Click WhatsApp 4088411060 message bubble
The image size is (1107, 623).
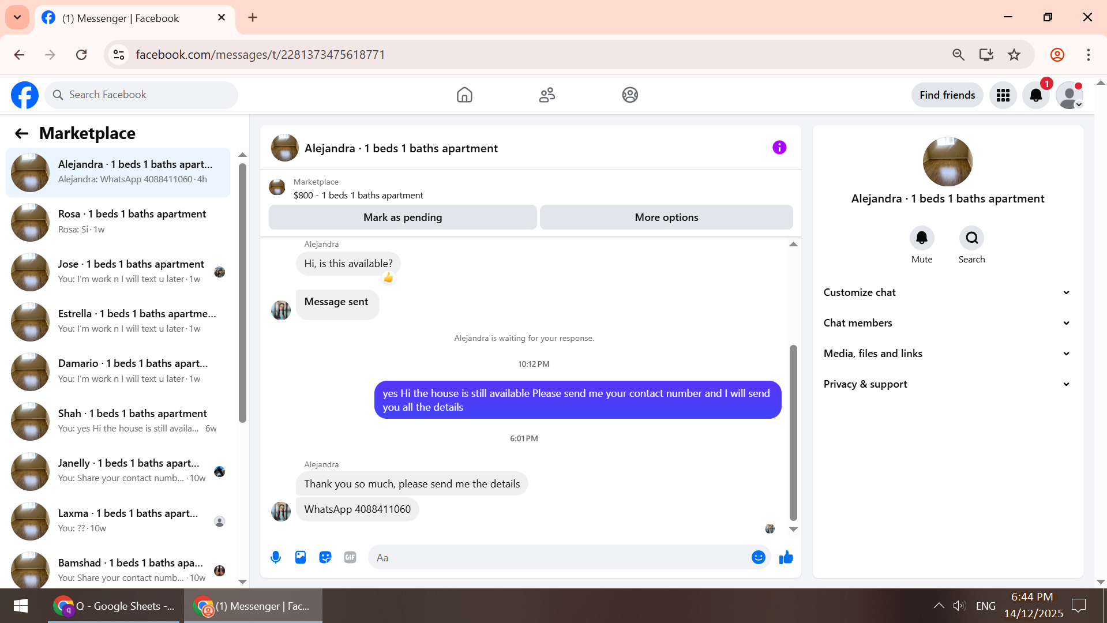(x=358, y=509)
